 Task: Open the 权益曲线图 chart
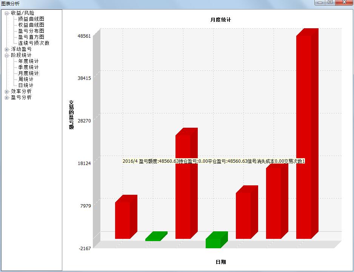tap(31, 25)
